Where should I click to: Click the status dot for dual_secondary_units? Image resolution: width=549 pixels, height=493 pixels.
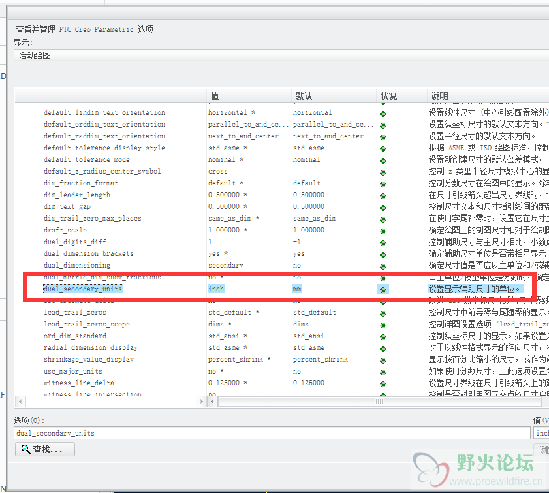point(383,289)
